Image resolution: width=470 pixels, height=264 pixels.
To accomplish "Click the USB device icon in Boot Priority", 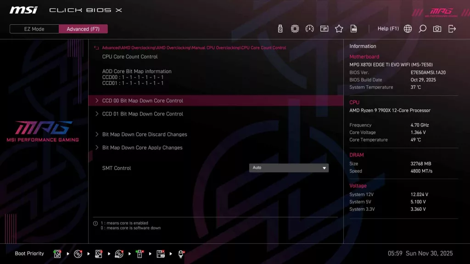I will [139, 253].
